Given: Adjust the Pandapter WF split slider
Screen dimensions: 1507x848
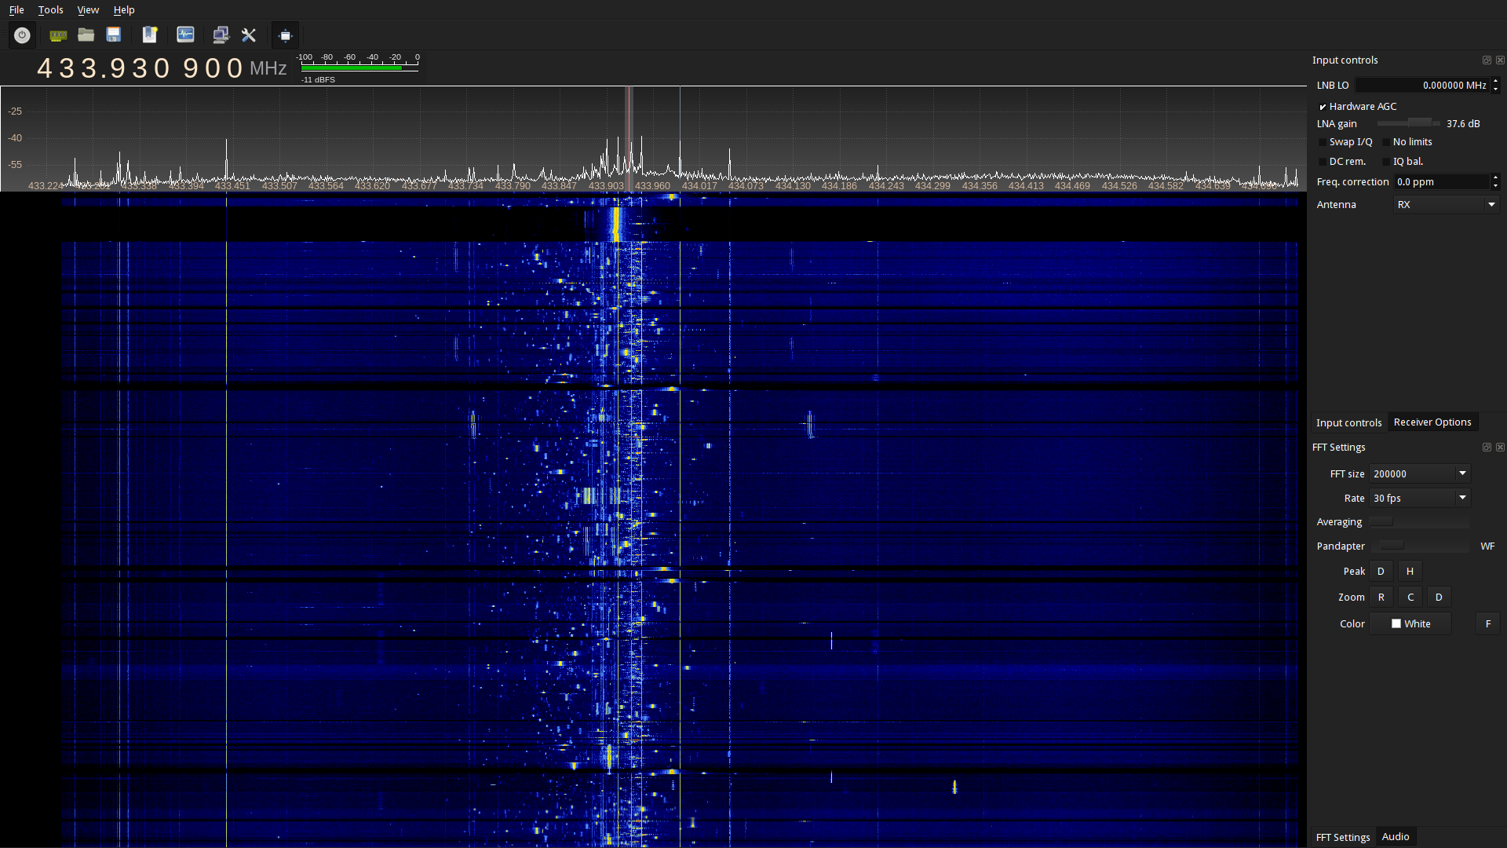Looking at the screenshot, I should 1419,546.
